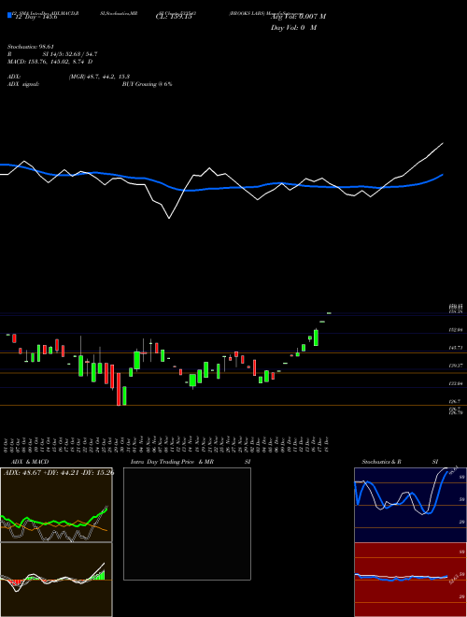Click the '12 Day = 145.6' label
Viewport: 467px width, 617px height.
click(35, 17)
